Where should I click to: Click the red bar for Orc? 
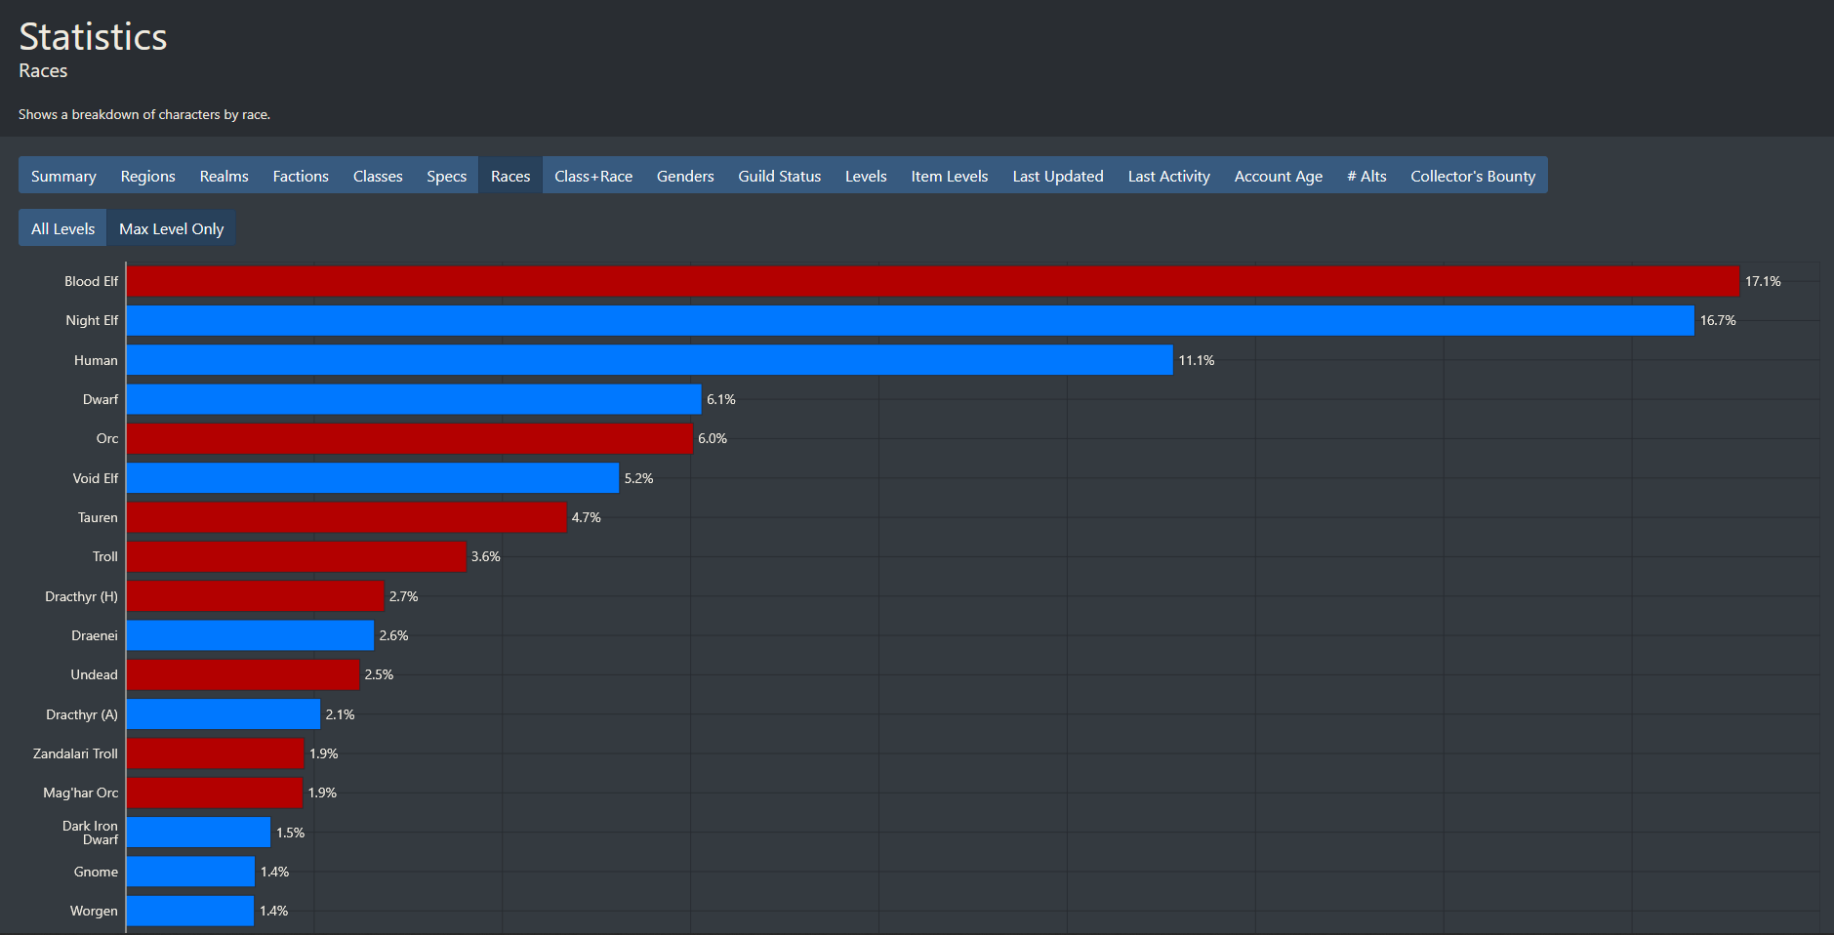pyautogui.click(x=409, y=438)
